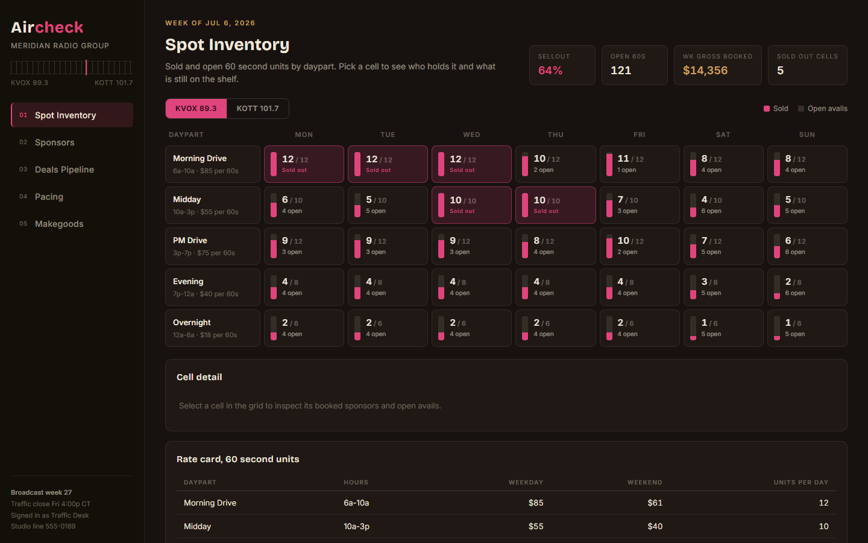Select Morning Drive Monday sold-out cell

304,164
